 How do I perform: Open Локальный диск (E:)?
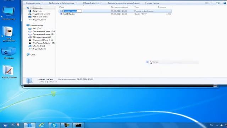(x=43, y=34)
